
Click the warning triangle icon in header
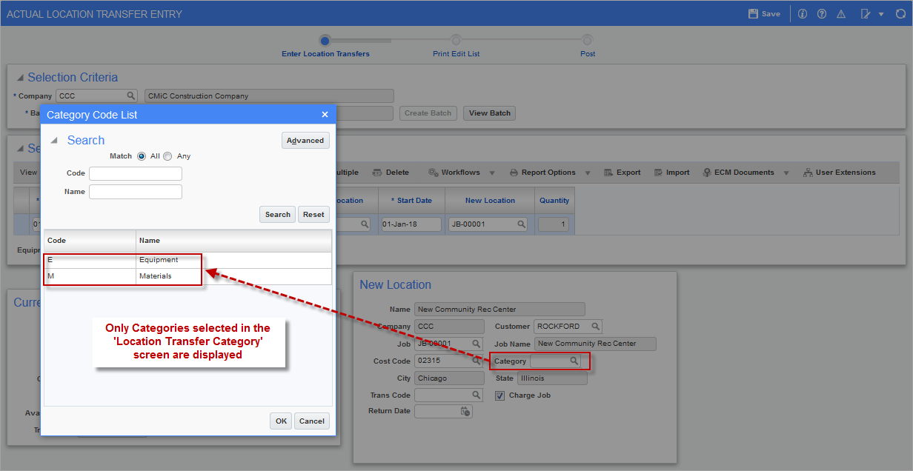(841, 14)
